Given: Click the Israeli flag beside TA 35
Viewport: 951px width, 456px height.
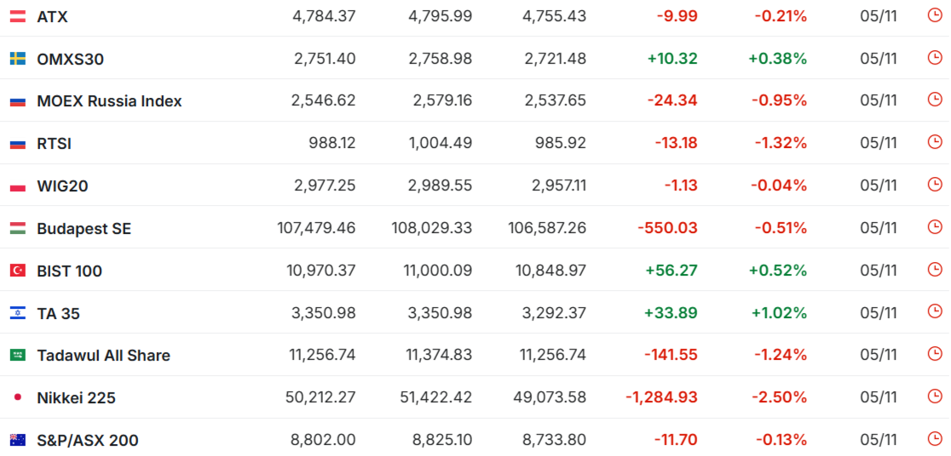Looking at the screenshot, I should tap(17, 313).
